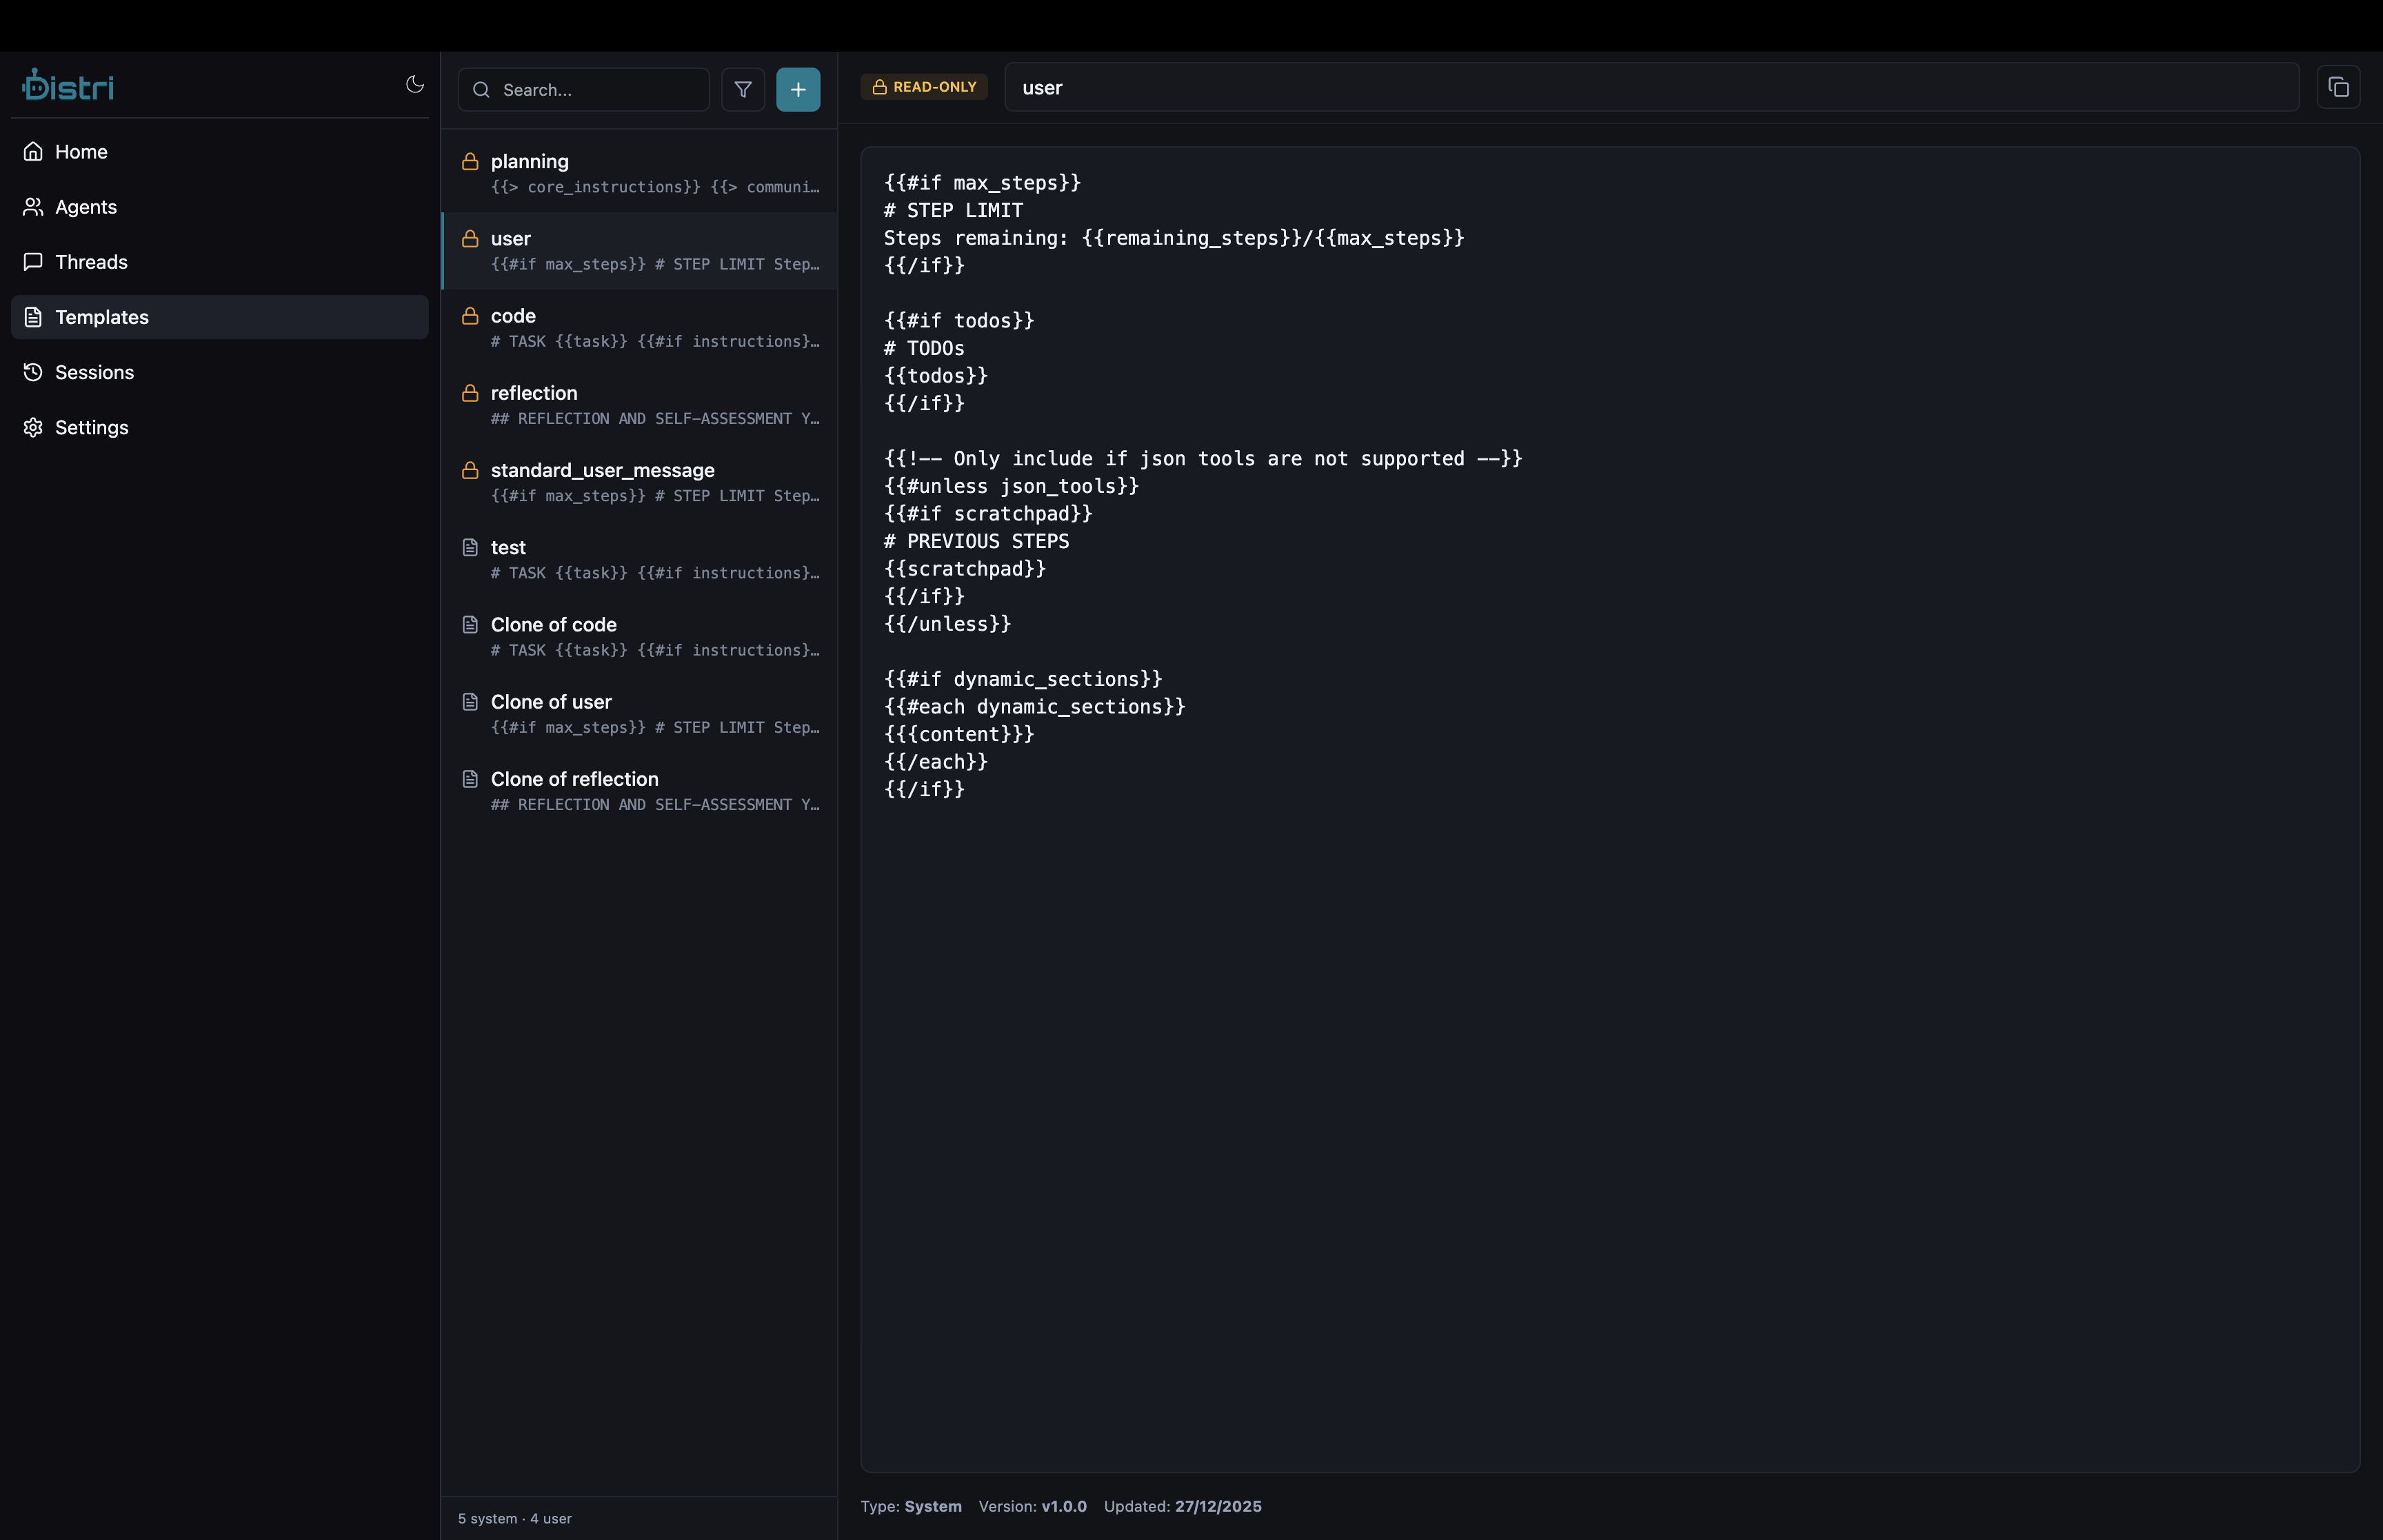Image resolution: width=2383 pixels, height=1540 pixels.
Task: Add a new template with plus button
Action: coord(798,90)
